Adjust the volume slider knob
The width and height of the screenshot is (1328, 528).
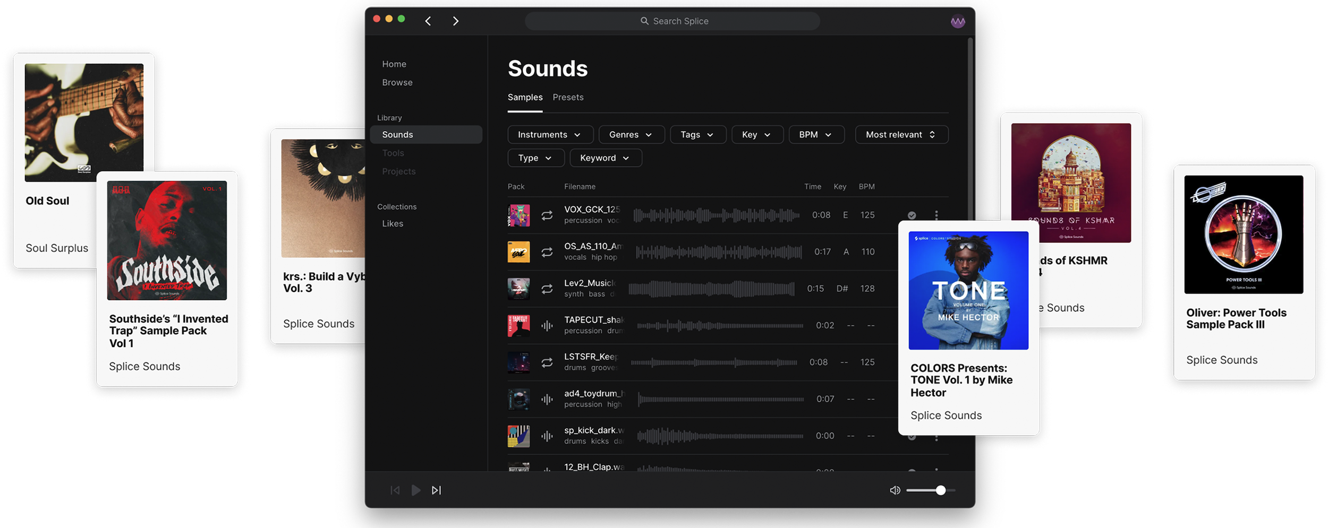[940, 490]
